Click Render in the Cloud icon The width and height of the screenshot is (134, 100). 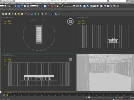tap(114, 6)
